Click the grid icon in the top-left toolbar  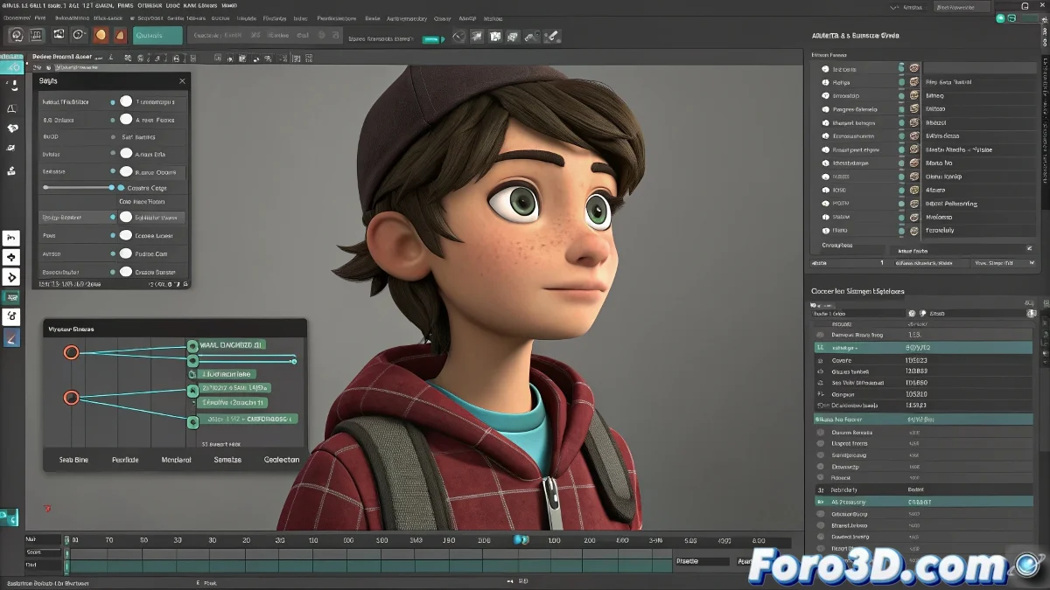point(37,35)
